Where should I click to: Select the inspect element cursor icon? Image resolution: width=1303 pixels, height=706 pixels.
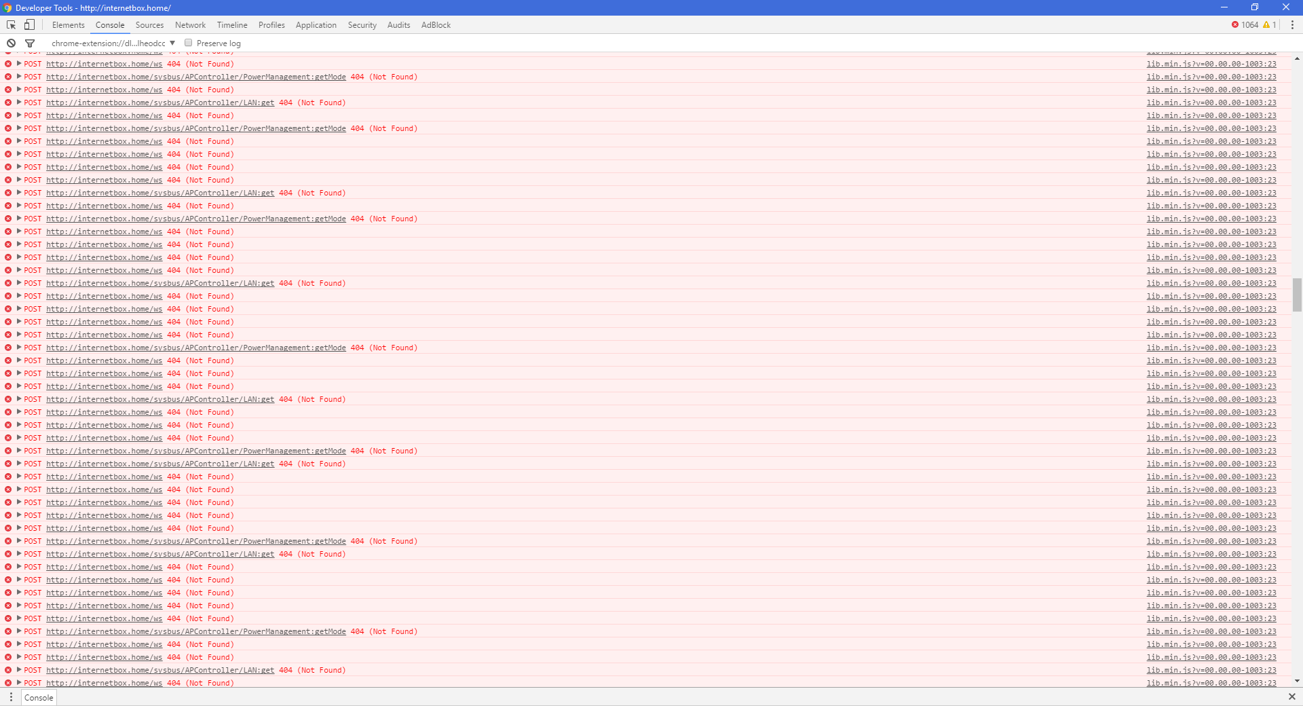[x=11, y=24]
